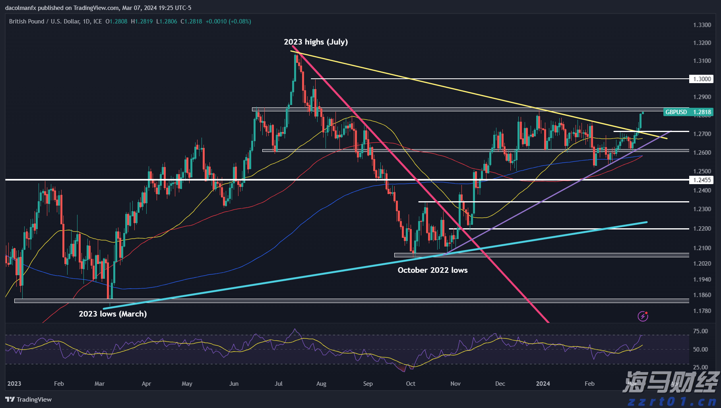
Task: Click the "October 2022 lows" text label
Action: [x=432, y=270]
